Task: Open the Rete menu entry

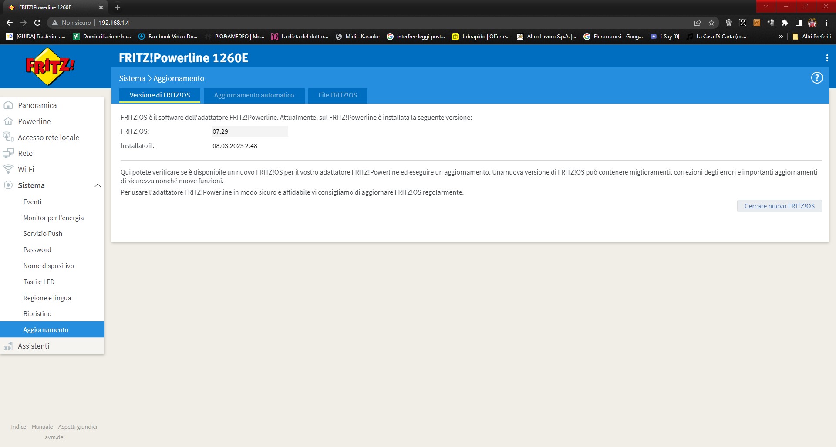Action: tap(25, 153)
